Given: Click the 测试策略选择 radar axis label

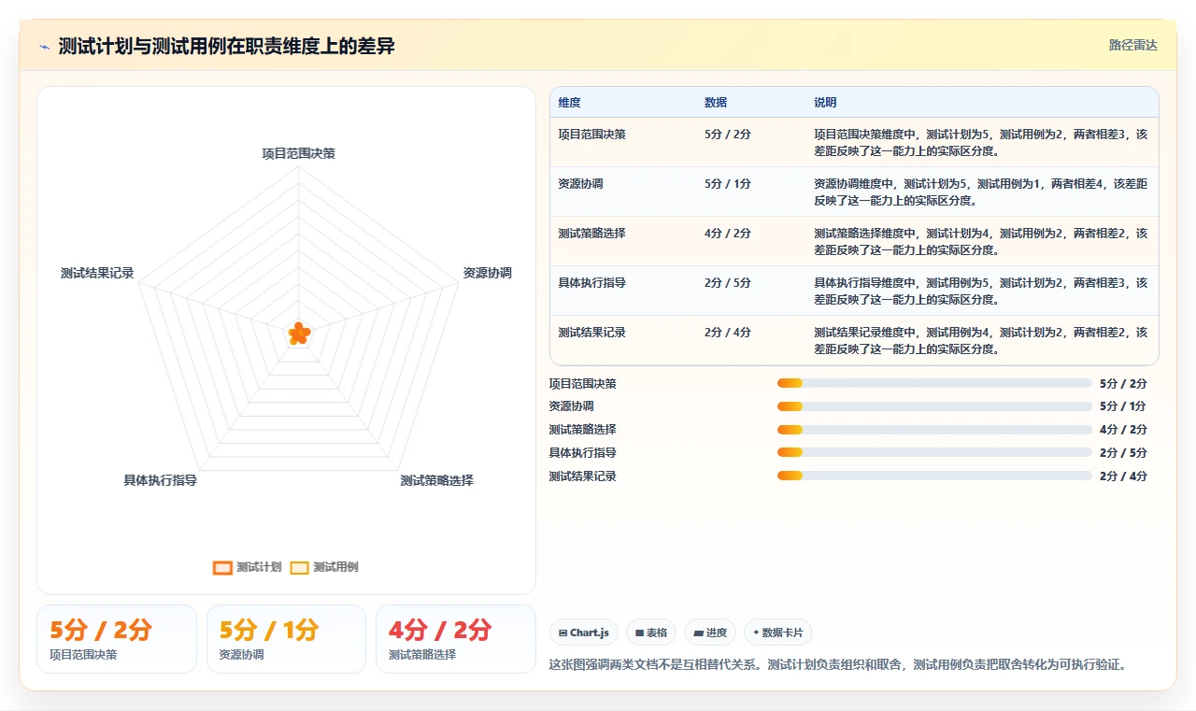Looking at the screenshot, I should [436, 480].
